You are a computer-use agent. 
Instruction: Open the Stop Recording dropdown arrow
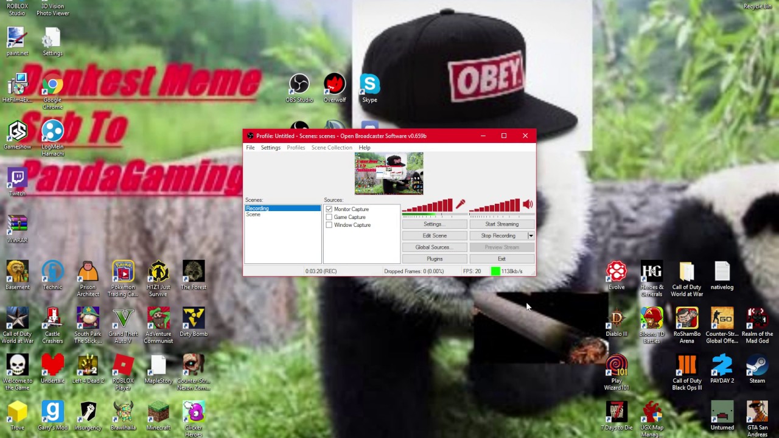pos(531,236)
